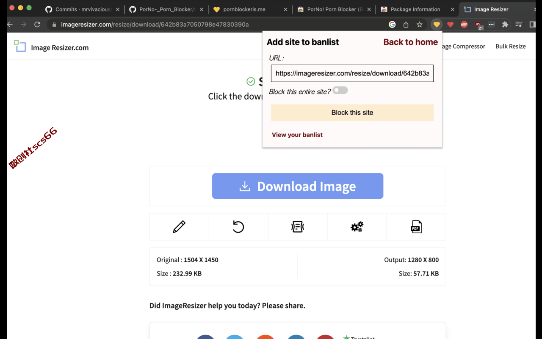Click the PDF file icon
This screenshot has width=542, height=339.
[416, 227]
